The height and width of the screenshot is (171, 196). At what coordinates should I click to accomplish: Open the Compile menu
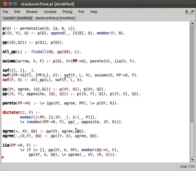[x=50, y=12]
